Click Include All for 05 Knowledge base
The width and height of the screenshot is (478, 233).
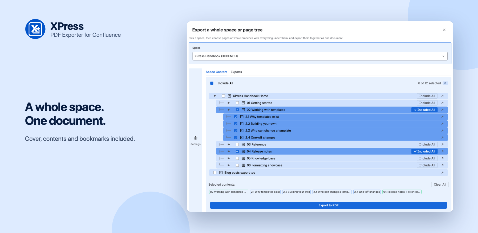tap(427, 158)
